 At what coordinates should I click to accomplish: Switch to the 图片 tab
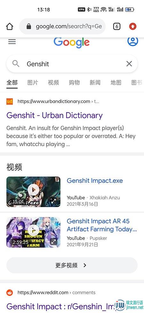(33, 83)
